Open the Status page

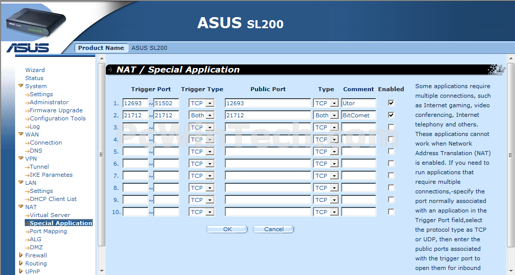pyautogui.click(x=34, y=78)
